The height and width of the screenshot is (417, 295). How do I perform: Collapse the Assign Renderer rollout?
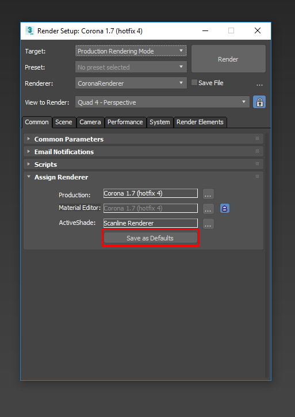coord(143,177)
